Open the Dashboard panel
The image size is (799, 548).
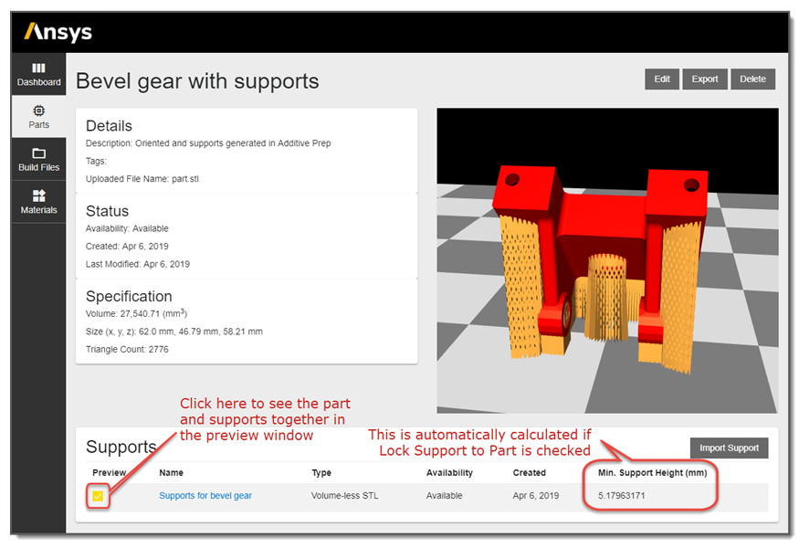tap(38, 75)
